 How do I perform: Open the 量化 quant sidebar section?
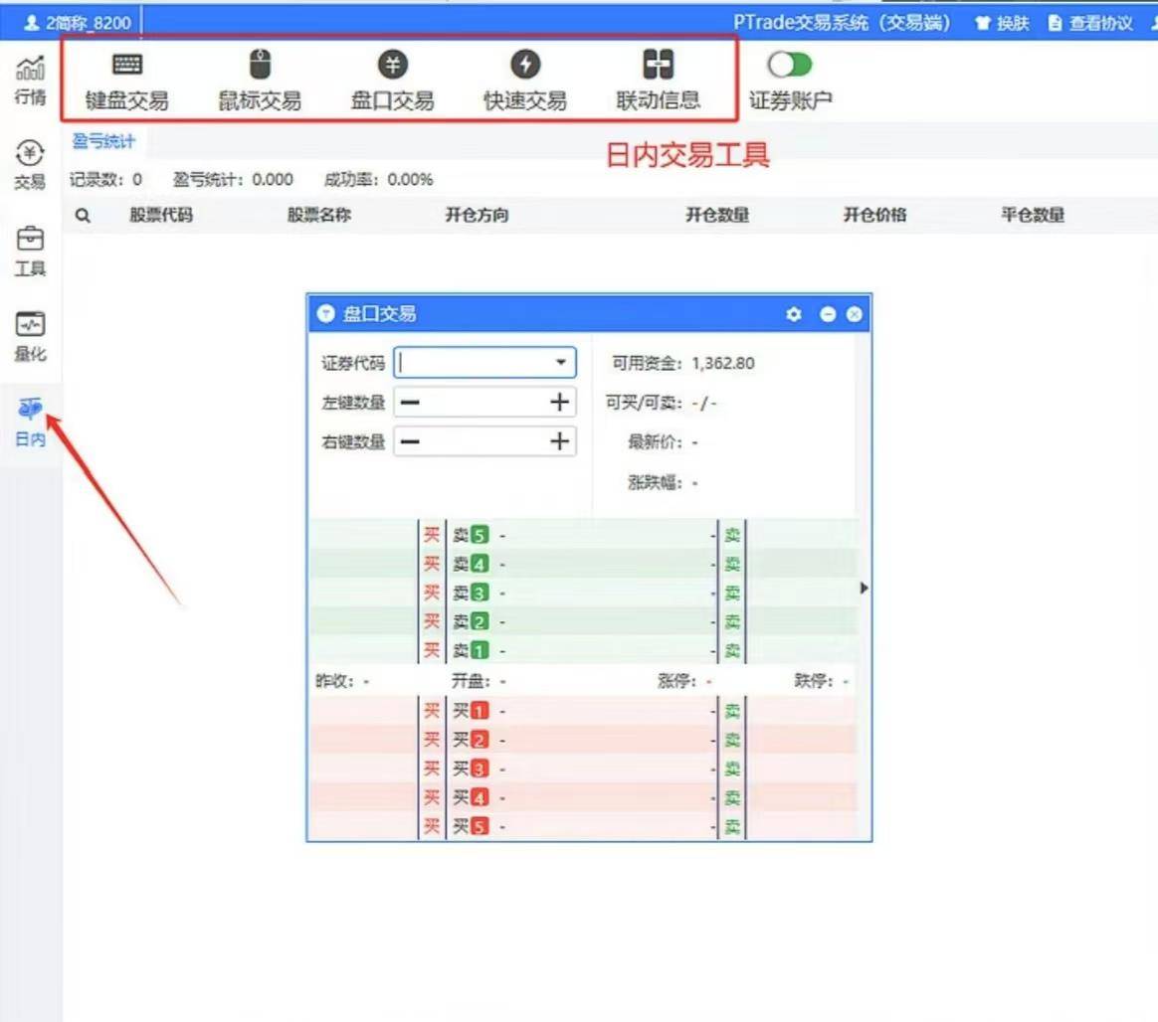coord(30,337)
